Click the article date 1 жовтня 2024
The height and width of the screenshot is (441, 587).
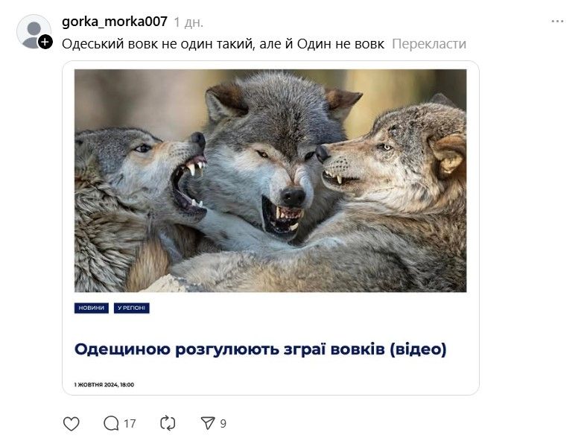click(x=104, y=384)
